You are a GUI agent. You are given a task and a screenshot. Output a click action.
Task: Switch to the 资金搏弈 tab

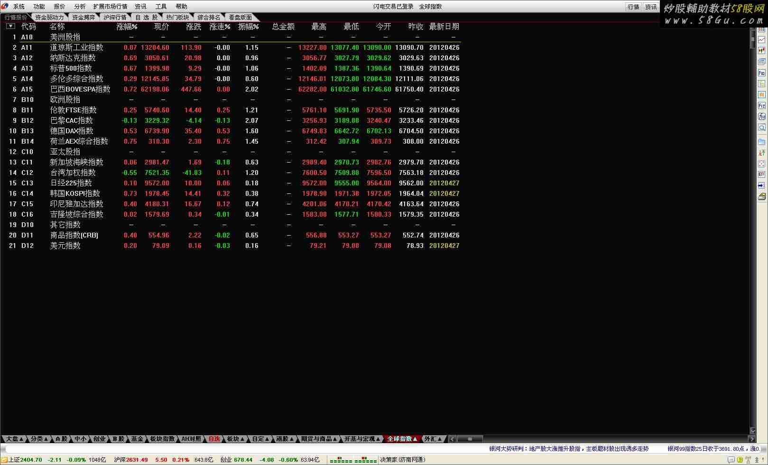pyautogui.click(x=83, y=18)
